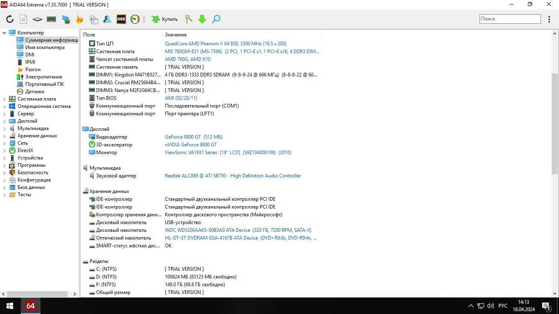This screenshot has width=559, height=314.
Task: Select Датчики tree item
Action: [31, 92]
